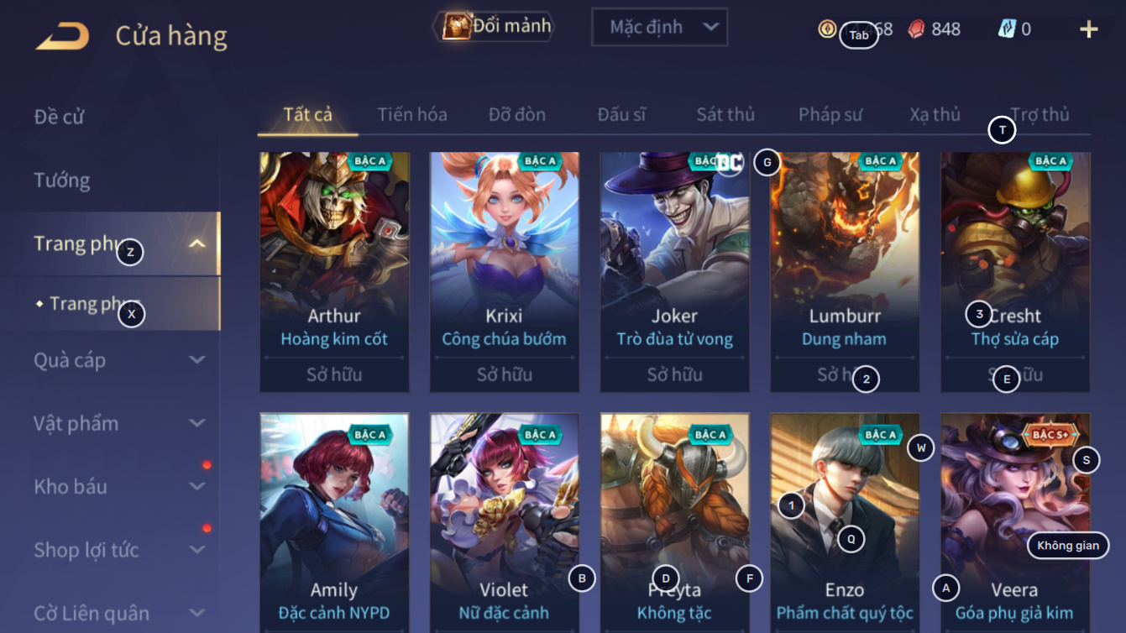Screen dimensions: 1126x633
Task: Tap the red ruby currency icon
Action: [x=916, y=29]
